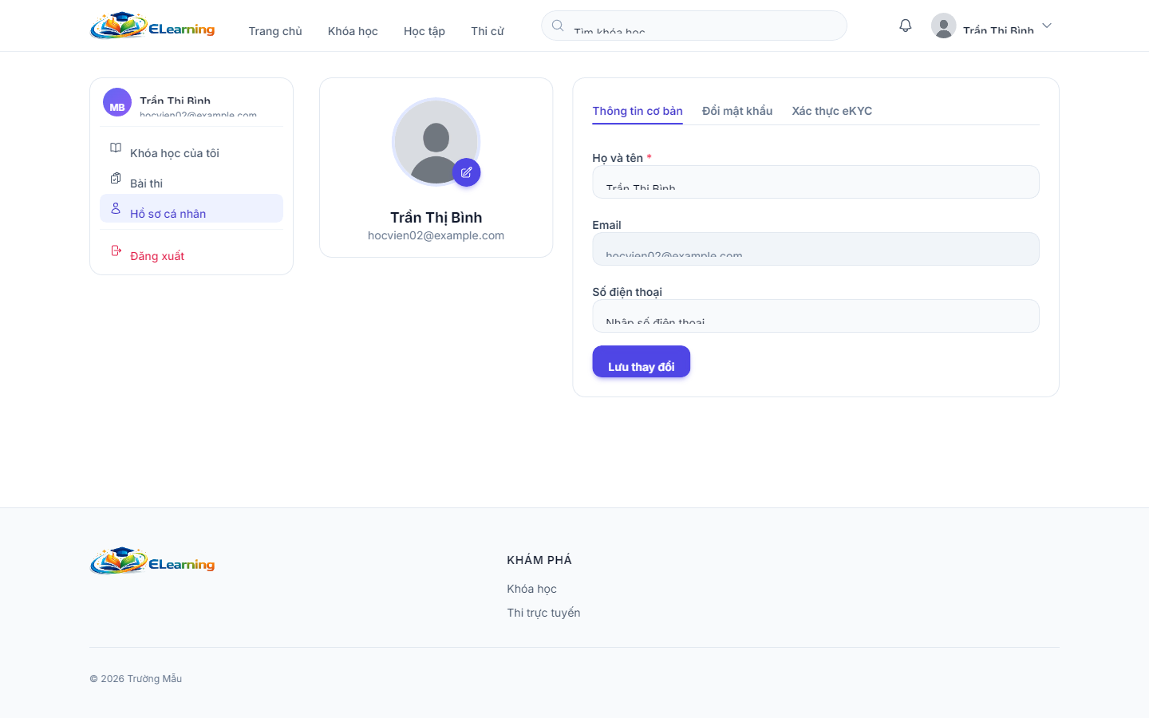The image size is (1149, 718).
Task: Select Bài thi in the sidebar
Action: tap(191, 179)
